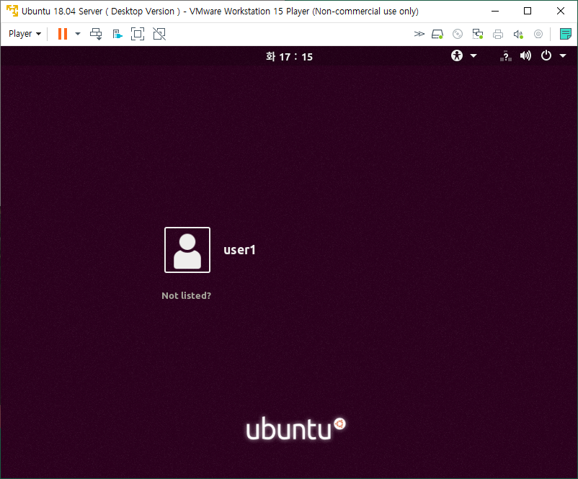Enter full screen mode

click(x=138, y=34)
